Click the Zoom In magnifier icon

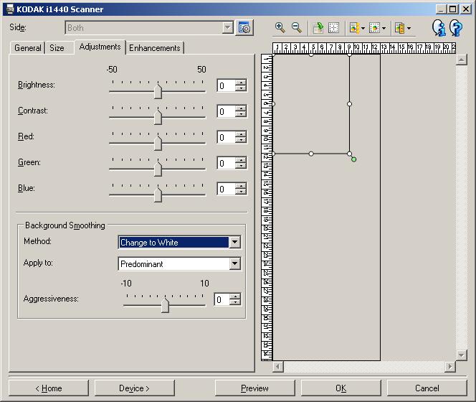[280, 28]
